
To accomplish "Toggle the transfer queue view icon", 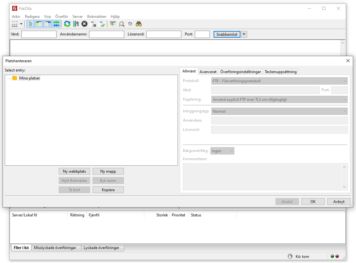I will click(56, 24).
